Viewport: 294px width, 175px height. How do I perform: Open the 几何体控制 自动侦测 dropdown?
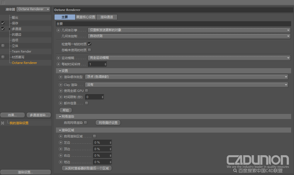click(189, 36)
